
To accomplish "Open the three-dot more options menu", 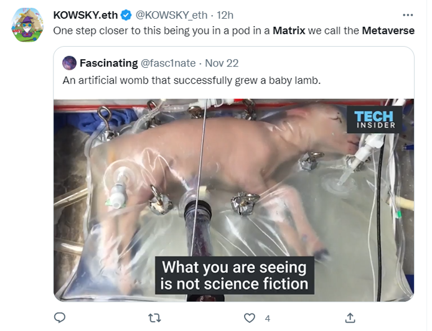I will pyautogui.click(x=408, y=14).
